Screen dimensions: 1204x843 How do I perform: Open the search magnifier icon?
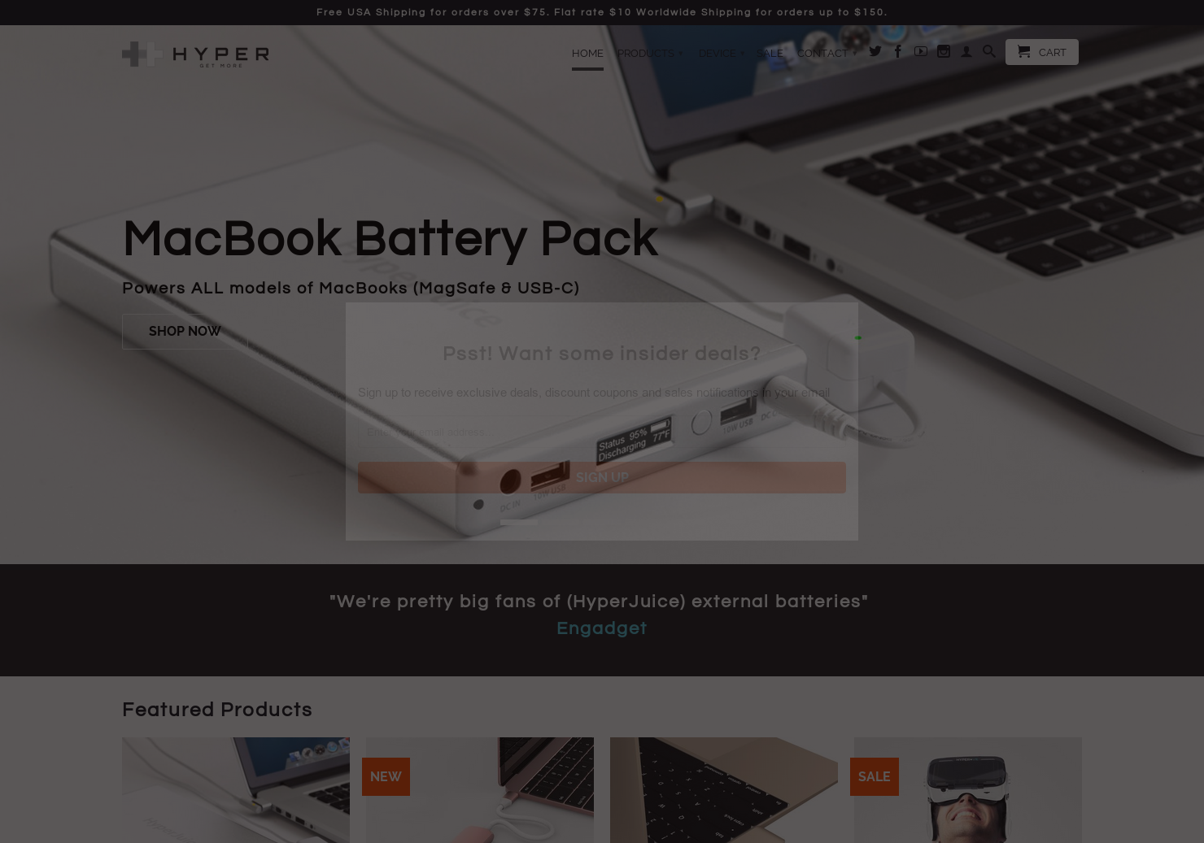[989, 51]
